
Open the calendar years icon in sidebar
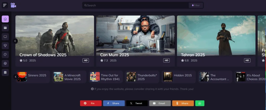5,72
